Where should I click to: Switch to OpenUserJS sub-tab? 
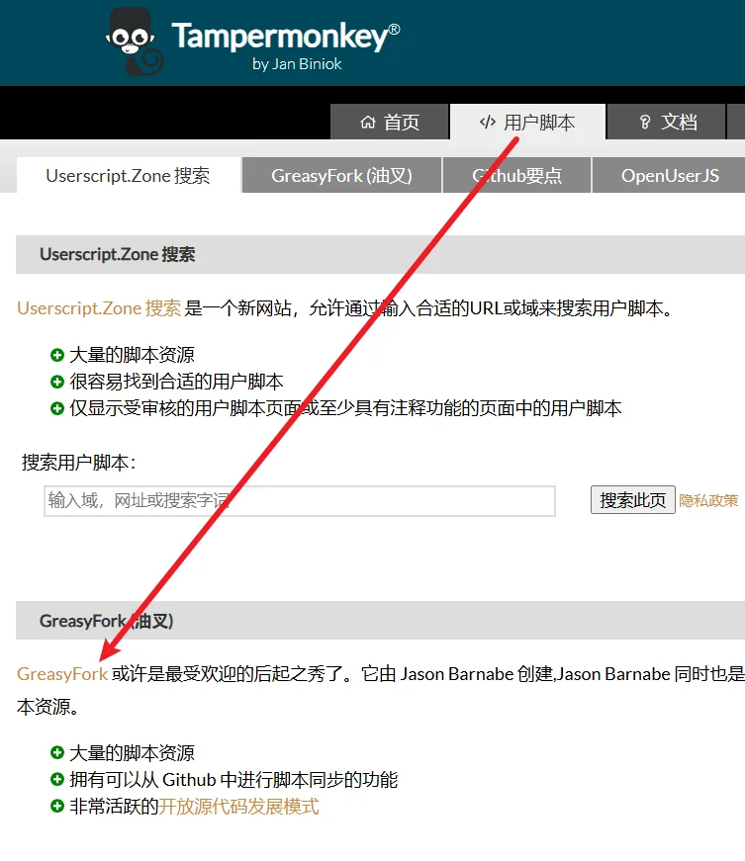click(x=669, y=176)
